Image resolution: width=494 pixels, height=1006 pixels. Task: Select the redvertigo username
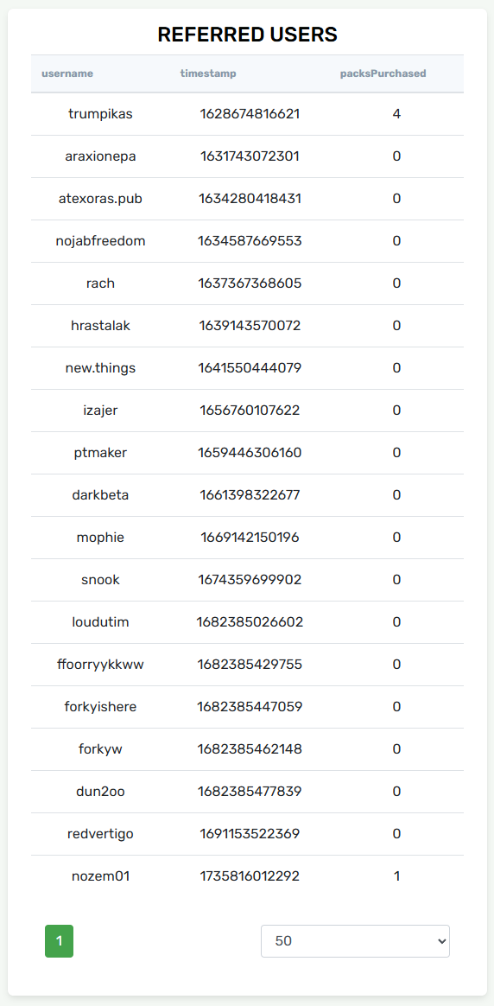[100, 833]
